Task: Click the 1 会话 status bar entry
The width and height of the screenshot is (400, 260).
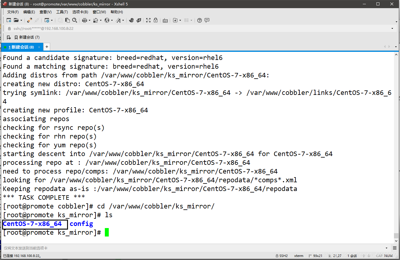Action: 352,256
